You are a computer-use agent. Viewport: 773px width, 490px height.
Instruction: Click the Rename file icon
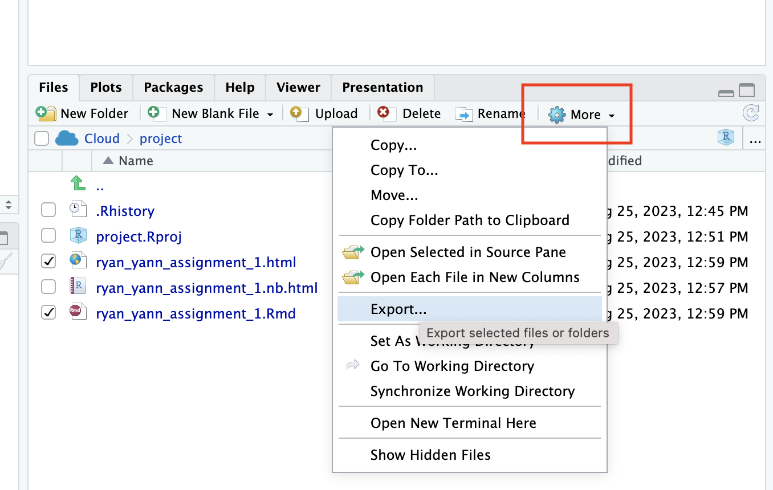(x=464, y=114)
